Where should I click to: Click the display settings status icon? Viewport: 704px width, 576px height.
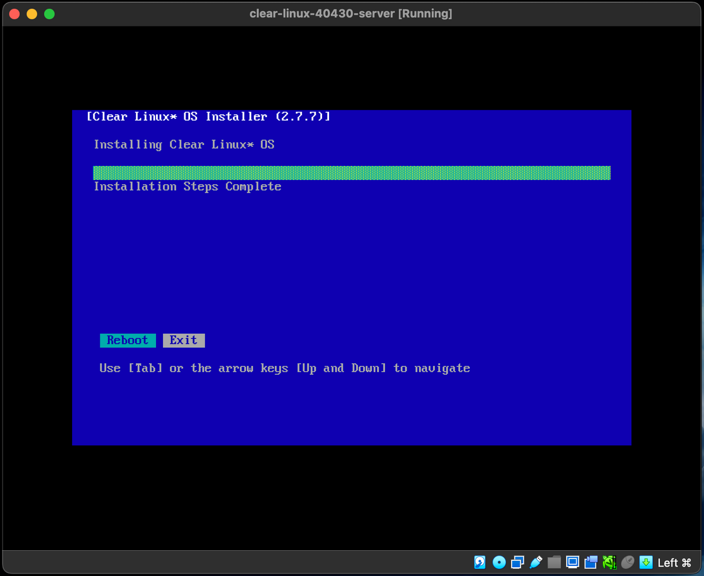[x=572, y=562]
